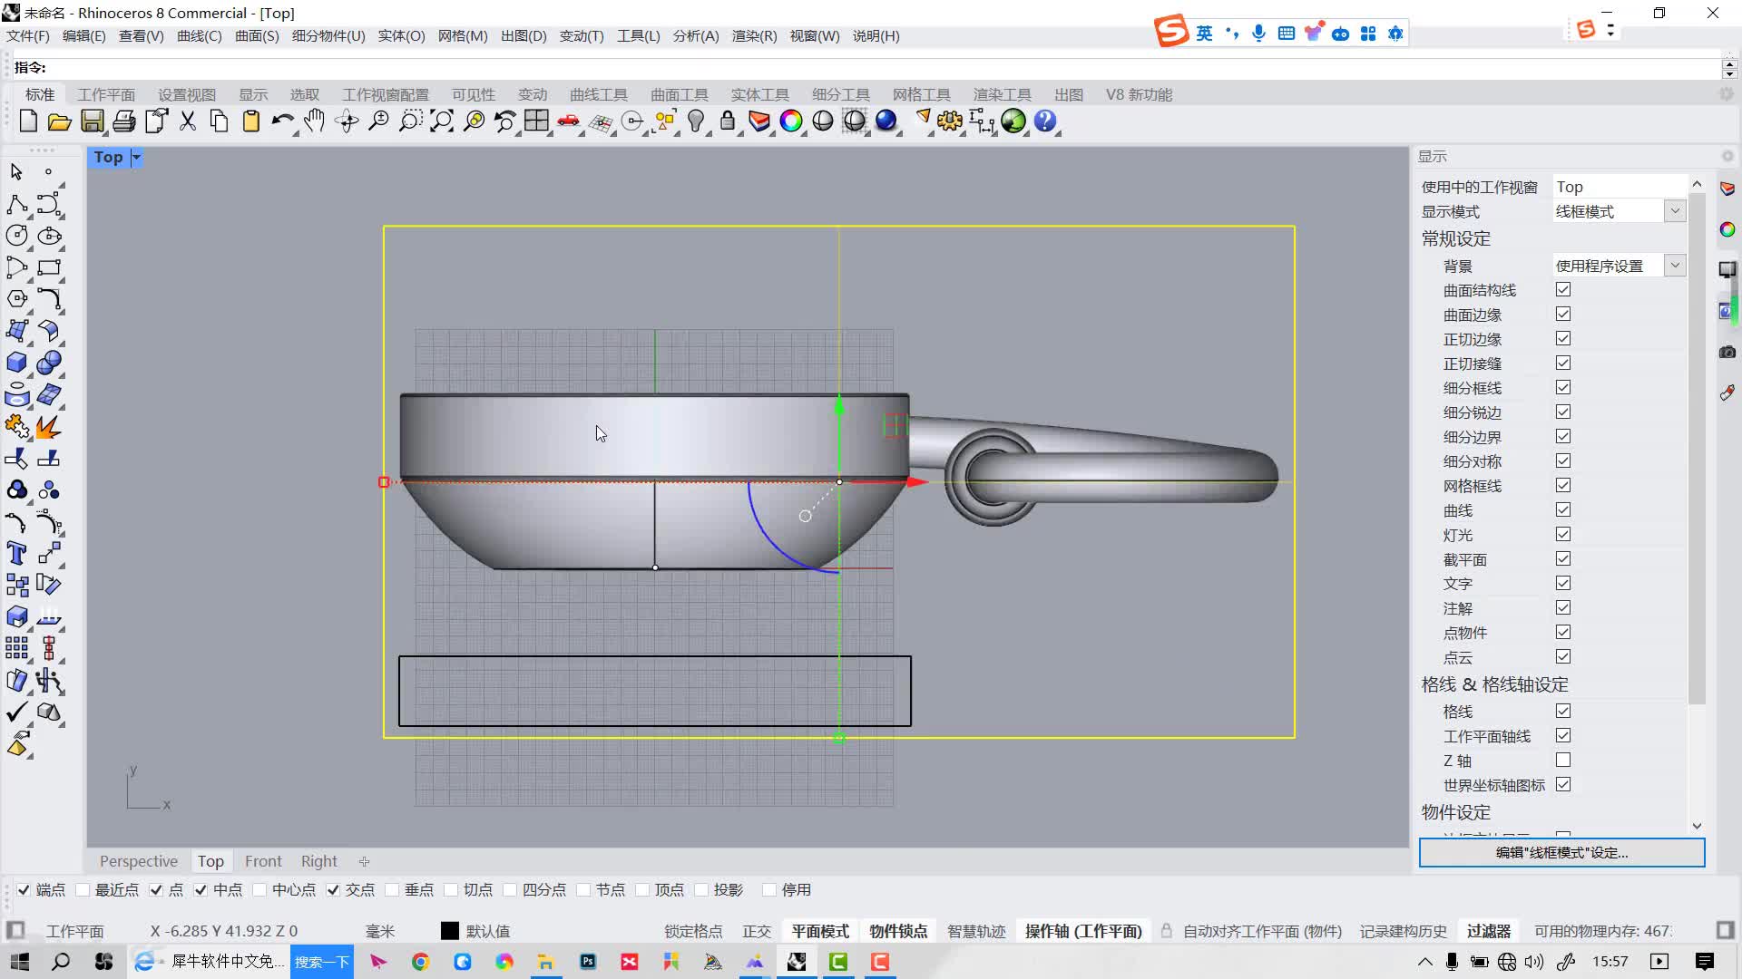Select the Text object tool
Image resolution: width=1742 pixels, height=979 pixels.
coord(17,553)
